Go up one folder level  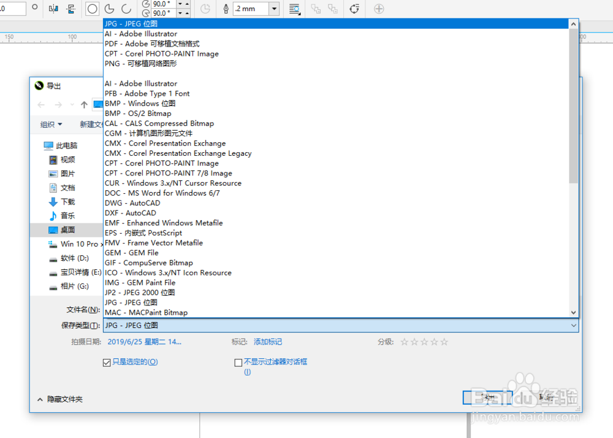84,105
